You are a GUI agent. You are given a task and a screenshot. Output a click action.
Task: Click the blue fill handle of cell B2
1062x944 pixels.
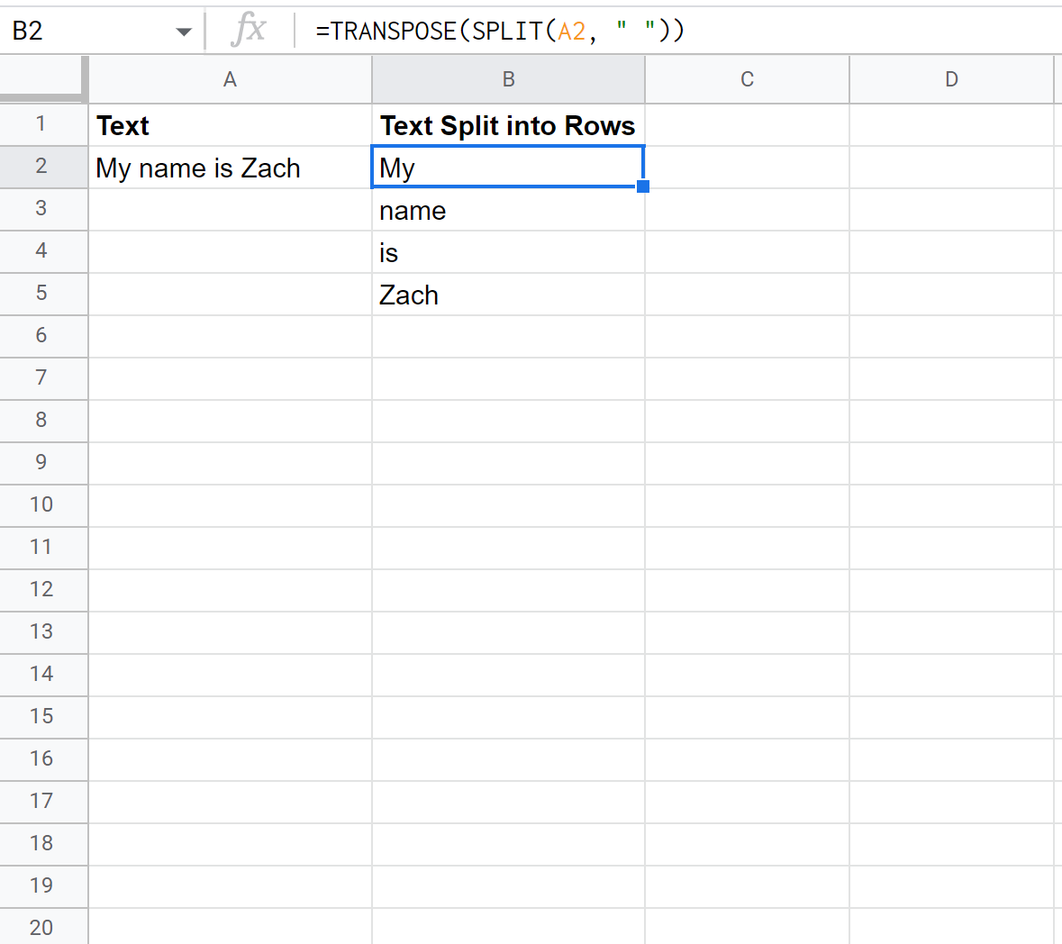[643, 186]
